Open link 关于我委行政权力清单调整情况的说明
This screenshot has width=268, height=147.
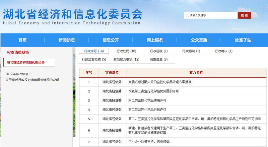[x=32, y=80]
